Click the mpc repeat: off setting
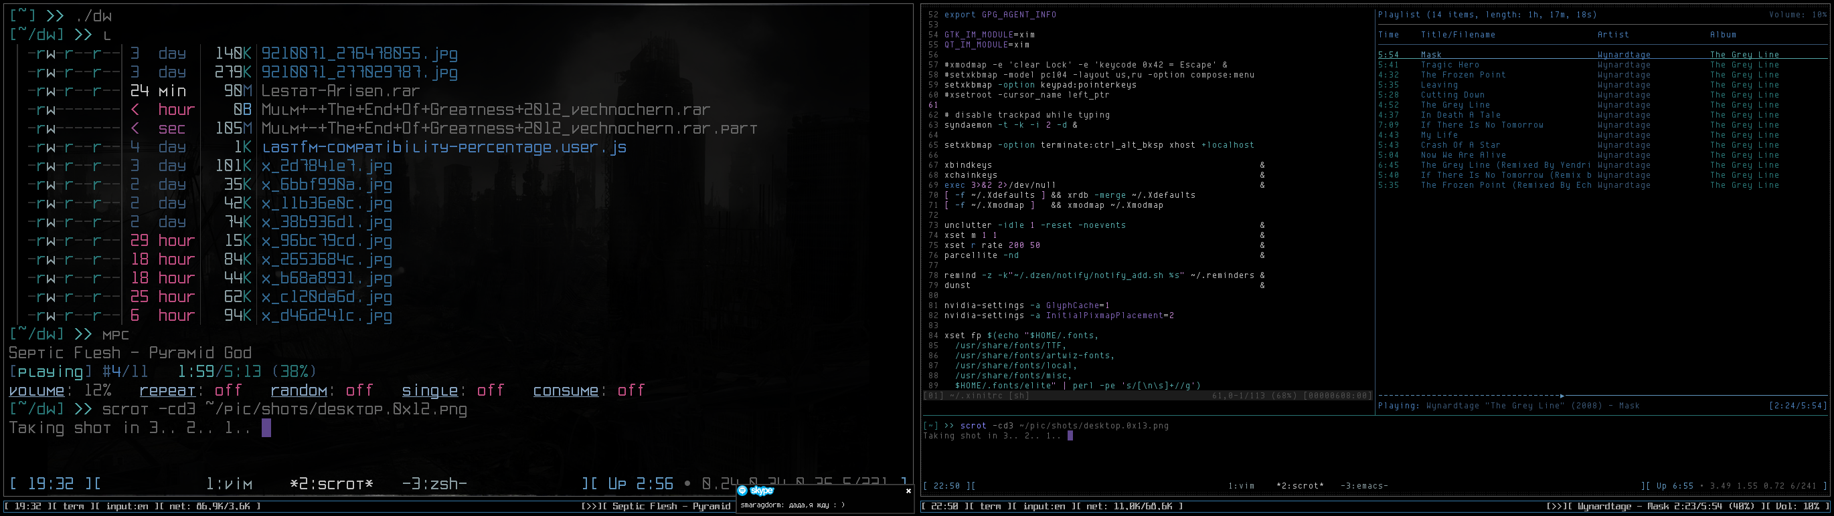 pos(191,390)
